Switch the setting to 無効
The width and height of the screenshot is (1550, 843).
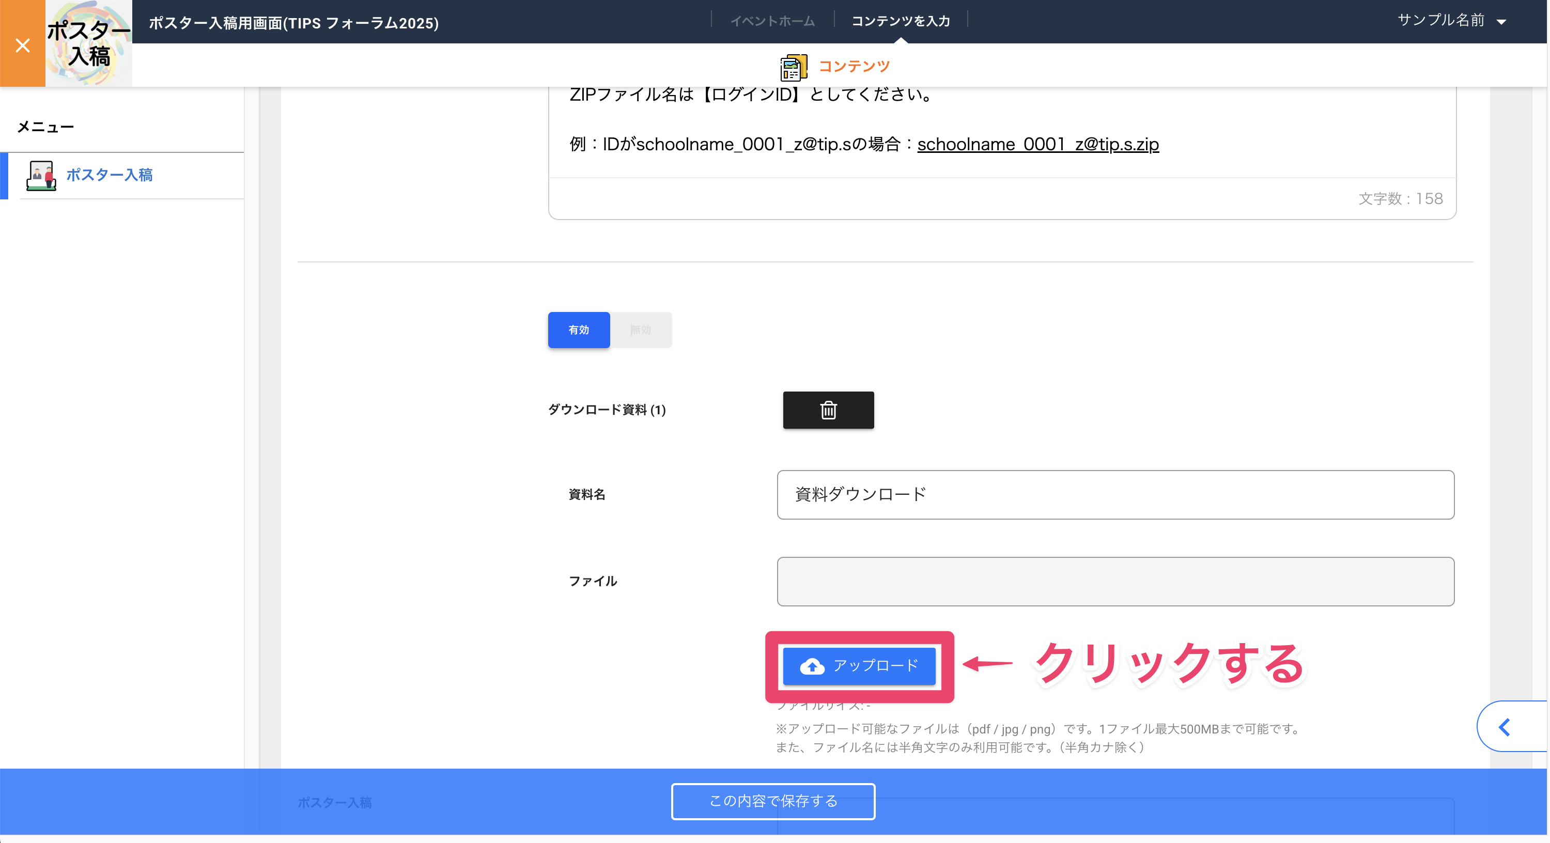pos(641,330)
